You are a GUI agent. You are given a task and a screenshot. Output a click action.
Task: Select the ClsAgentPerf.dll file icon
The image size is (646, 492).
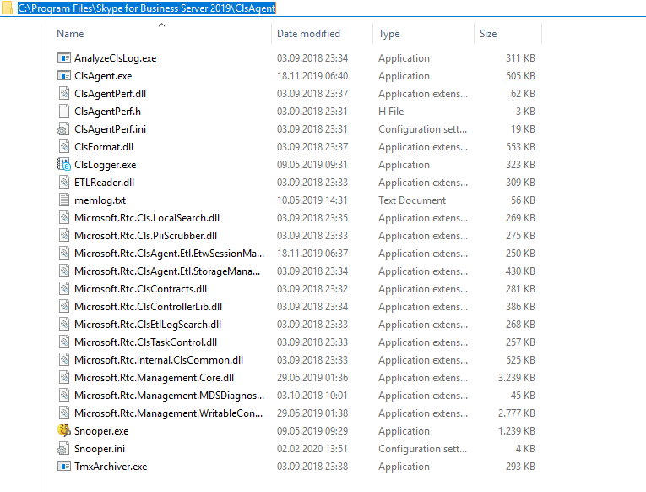point(64,93)
